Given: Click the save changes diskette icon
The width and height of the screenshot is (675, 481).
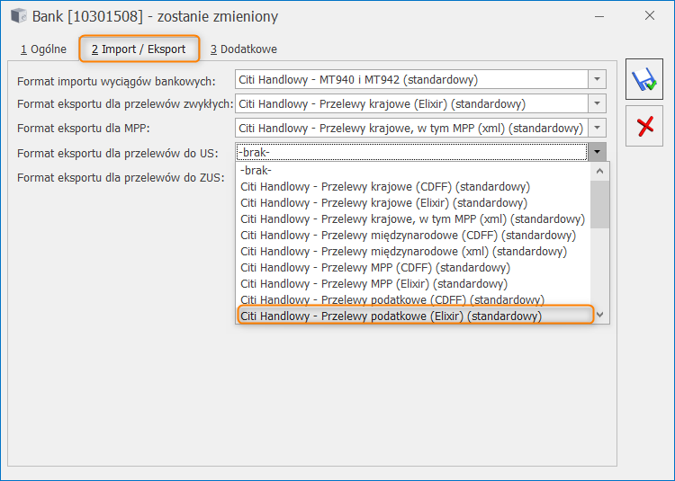Looking at the screenshot, I should tap(643, 79).
